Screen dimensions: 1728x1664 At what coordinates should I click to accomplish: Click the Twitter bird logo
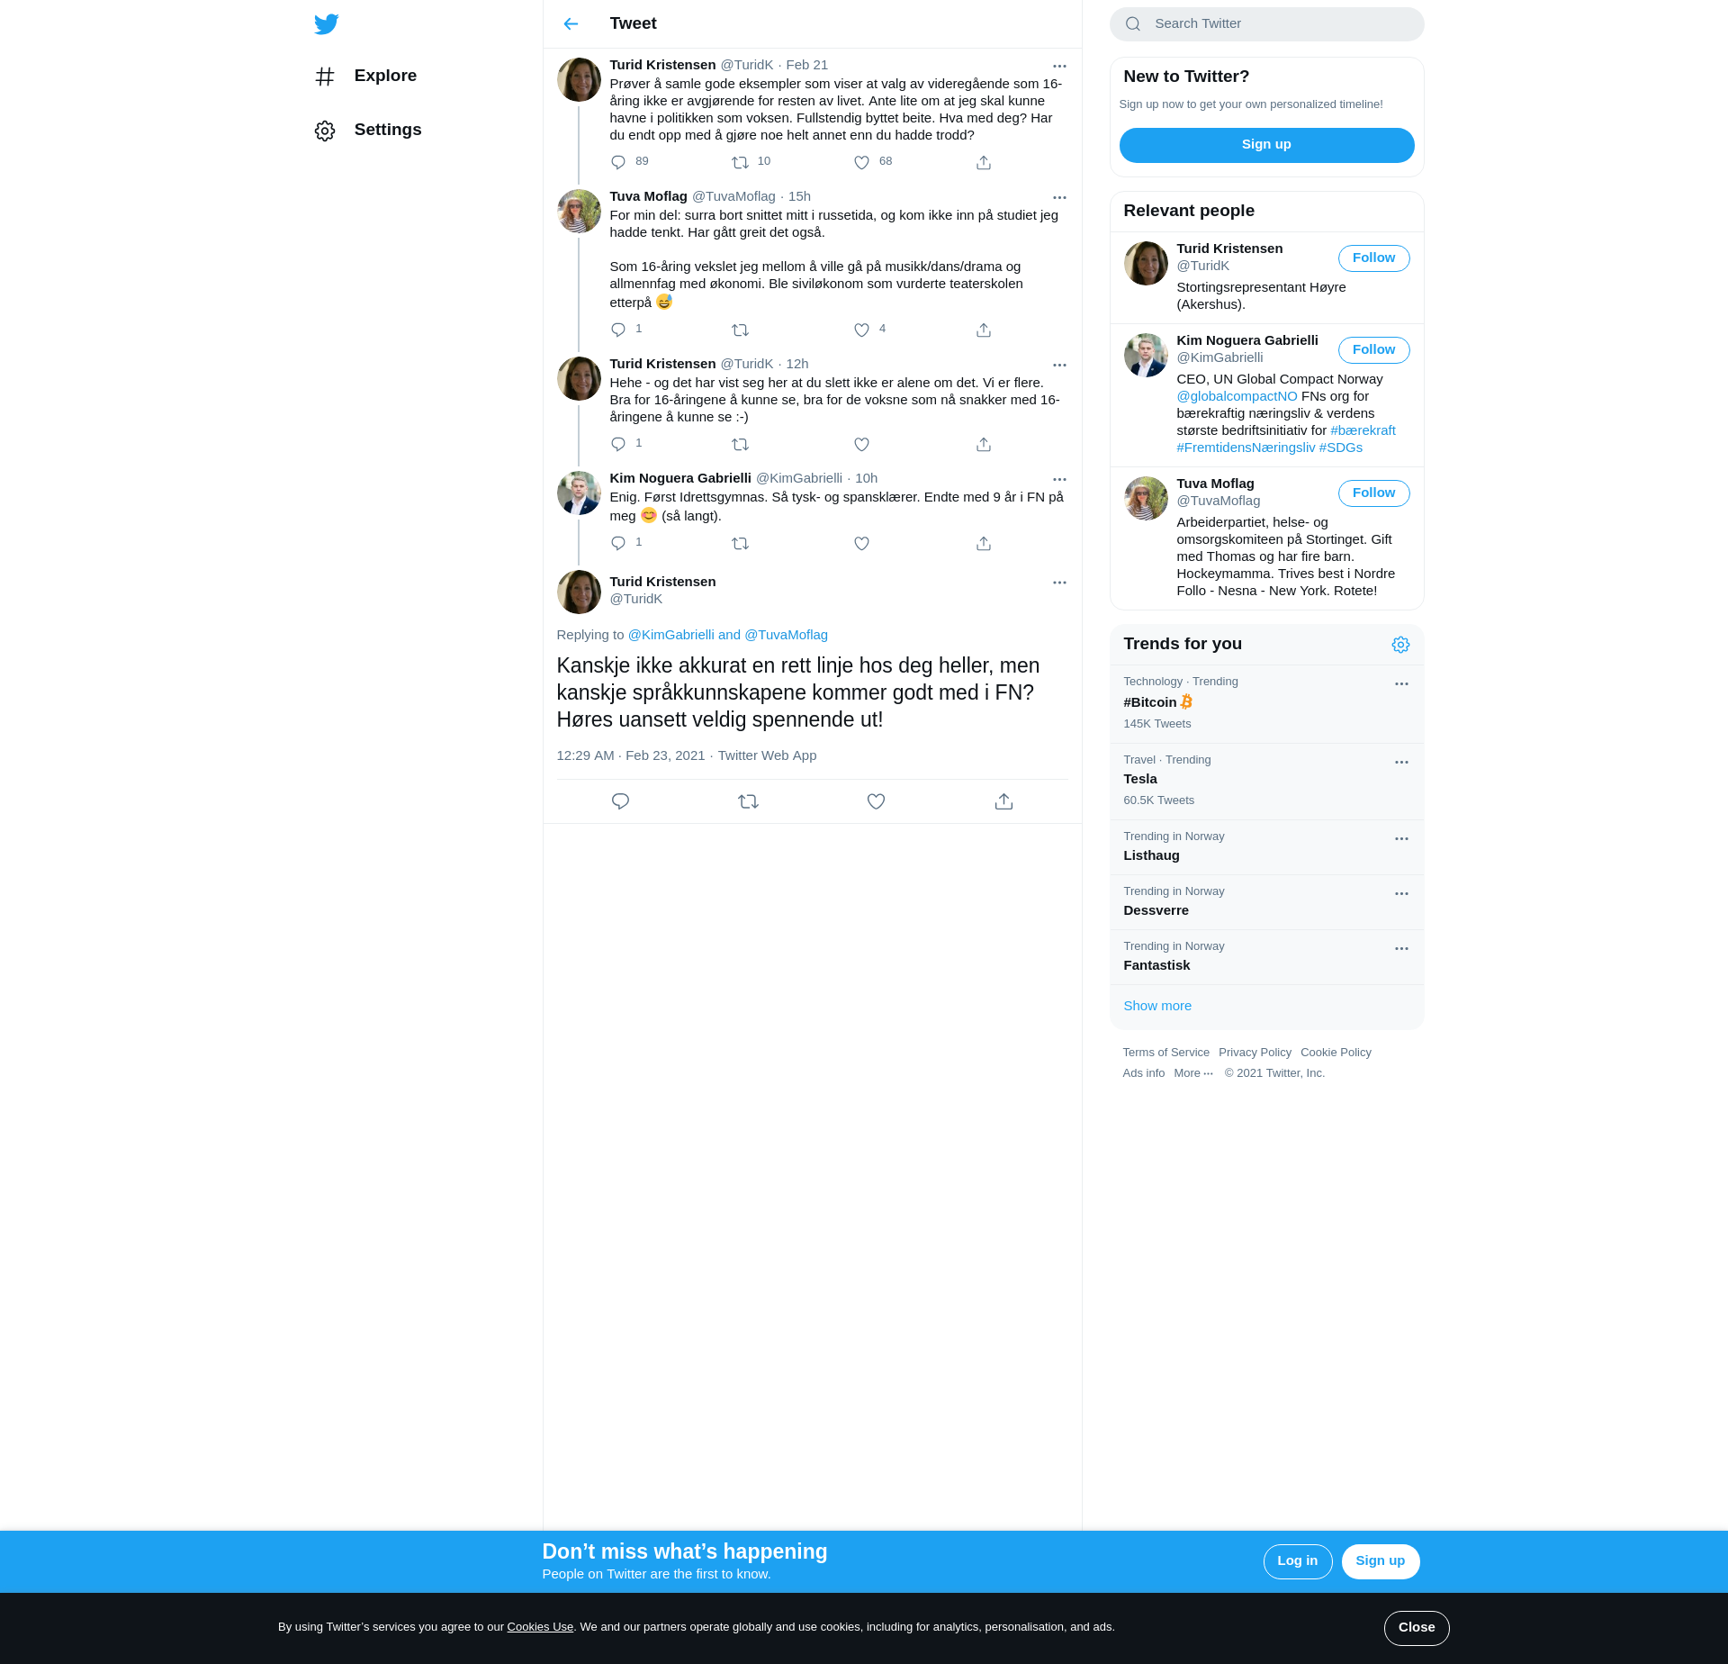point(326,24)
